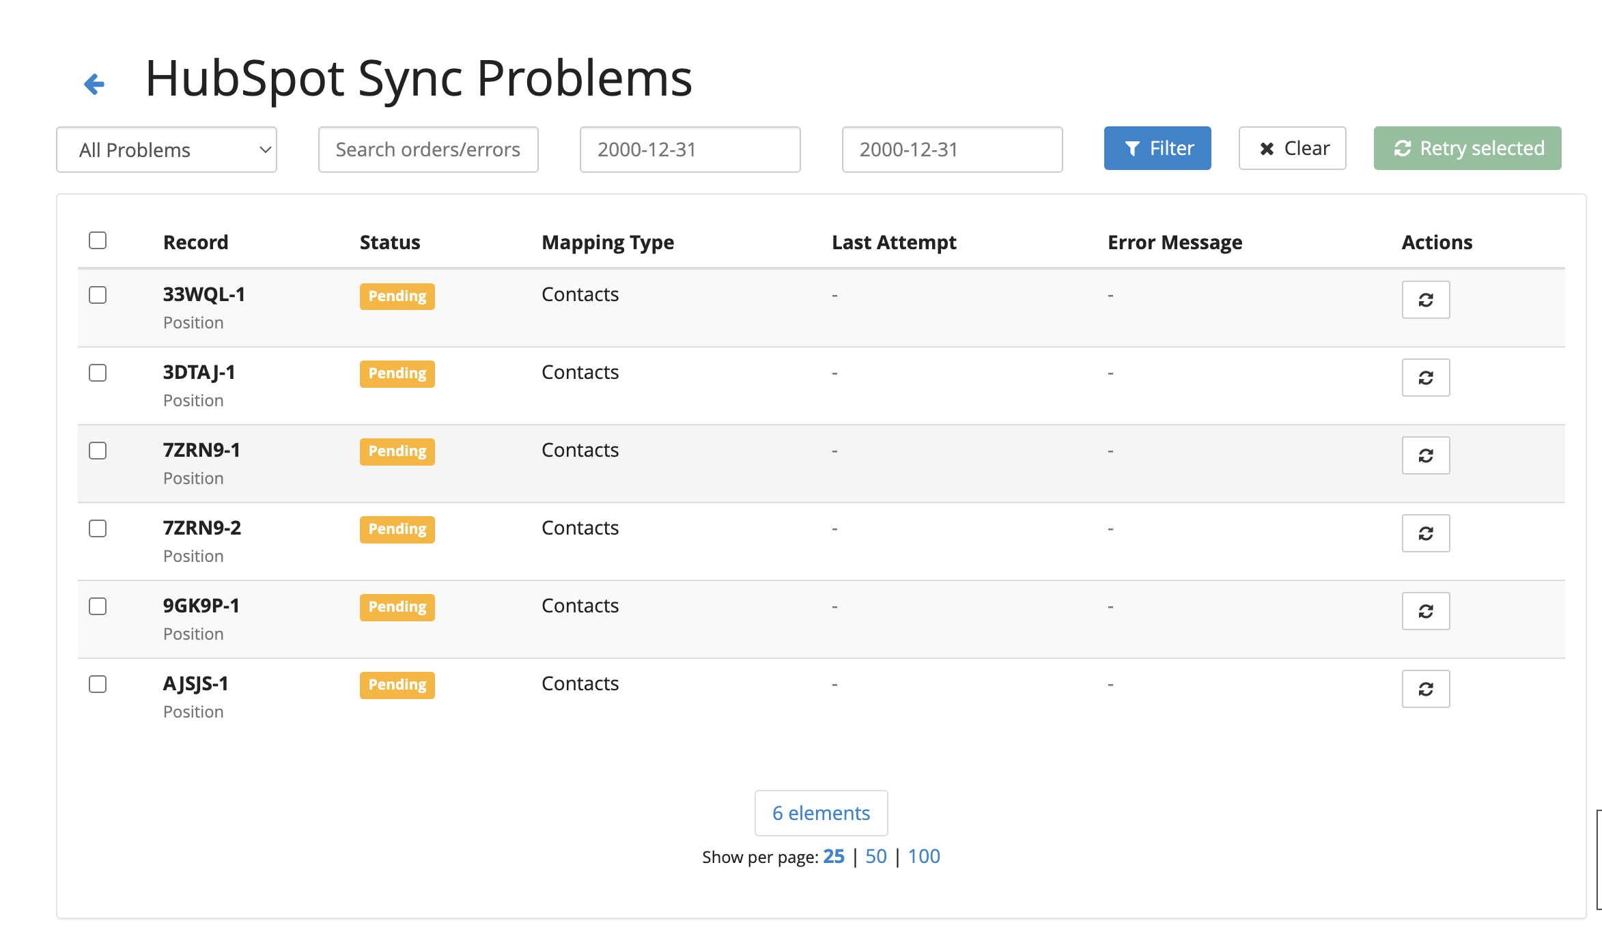Viewport: 1602px width, 934px height.
Task: Click the Filter button
Action: coord(1157,148)
